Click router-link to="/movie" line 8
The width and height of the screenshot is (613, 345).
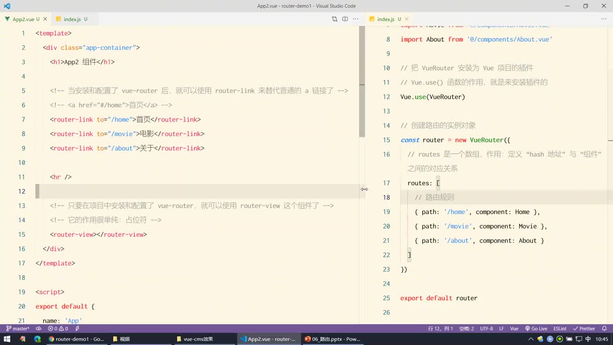tap(127, 134)
